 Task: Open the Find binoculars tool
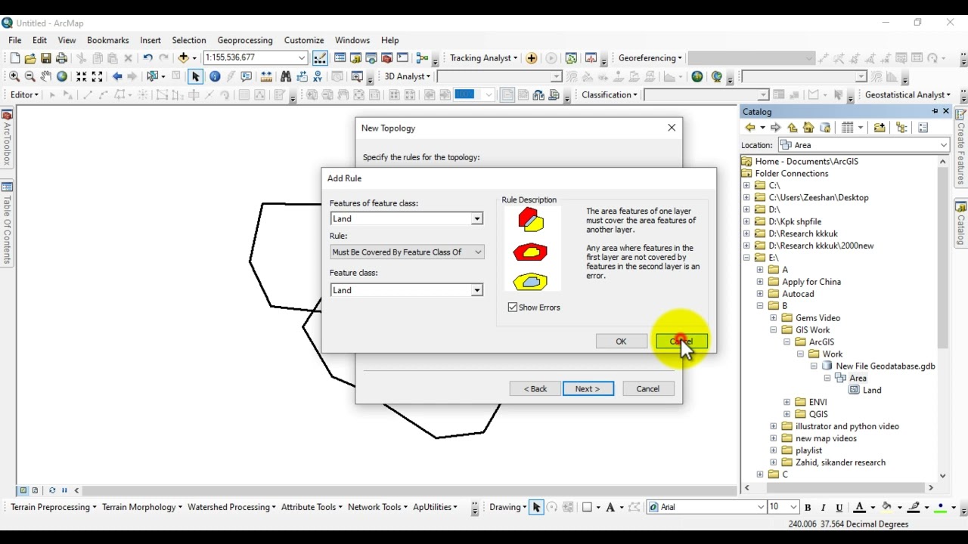click(286, 76)
